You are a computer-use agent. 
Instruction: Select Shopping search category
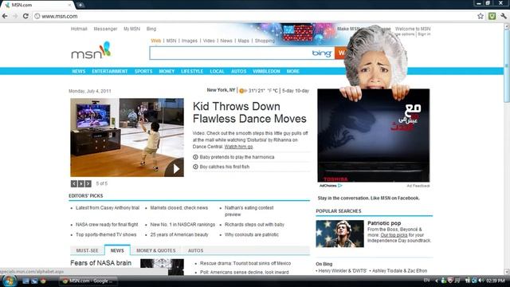click(265, 41)
